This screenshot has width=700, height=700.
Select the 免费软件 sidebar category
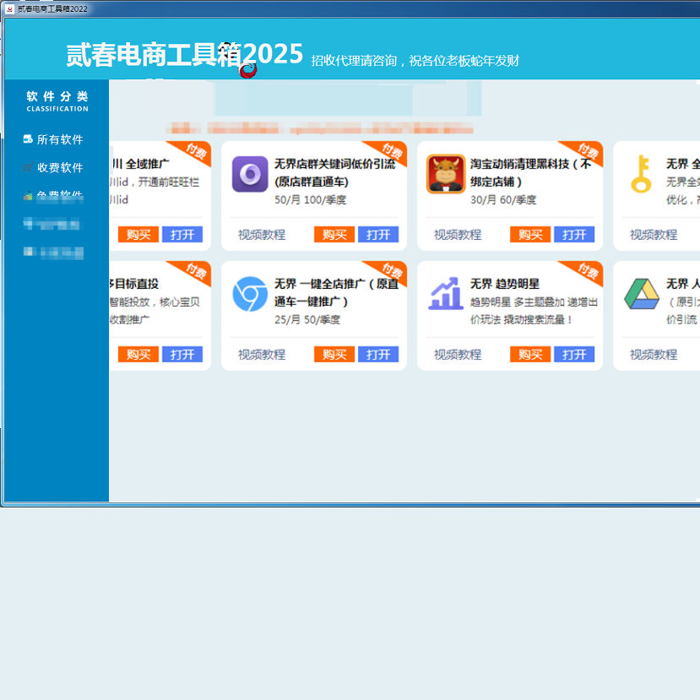pos(60,195)
